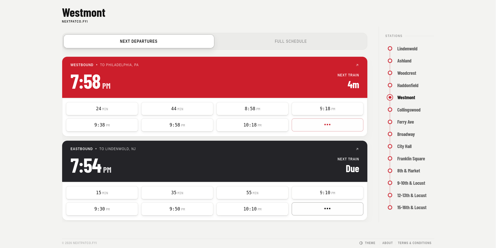Select the City Hall station circle marker
Screen dimensions: 496x248
pyautogui.click(x=390, y=146)
